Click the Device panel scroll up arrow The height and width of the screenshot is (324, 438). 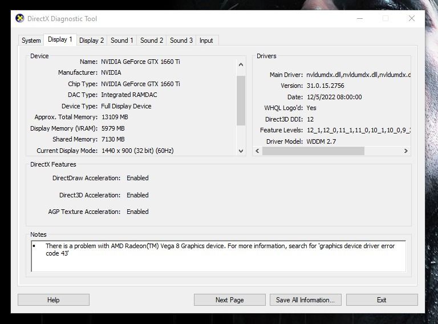(x=241, y=65)
